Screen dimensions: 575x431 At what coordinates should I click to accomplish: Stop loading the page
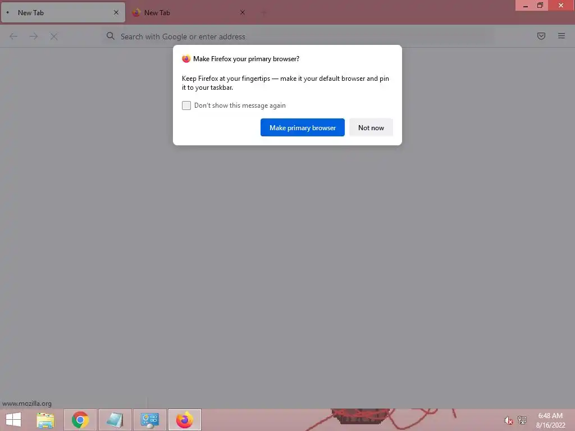54,36
